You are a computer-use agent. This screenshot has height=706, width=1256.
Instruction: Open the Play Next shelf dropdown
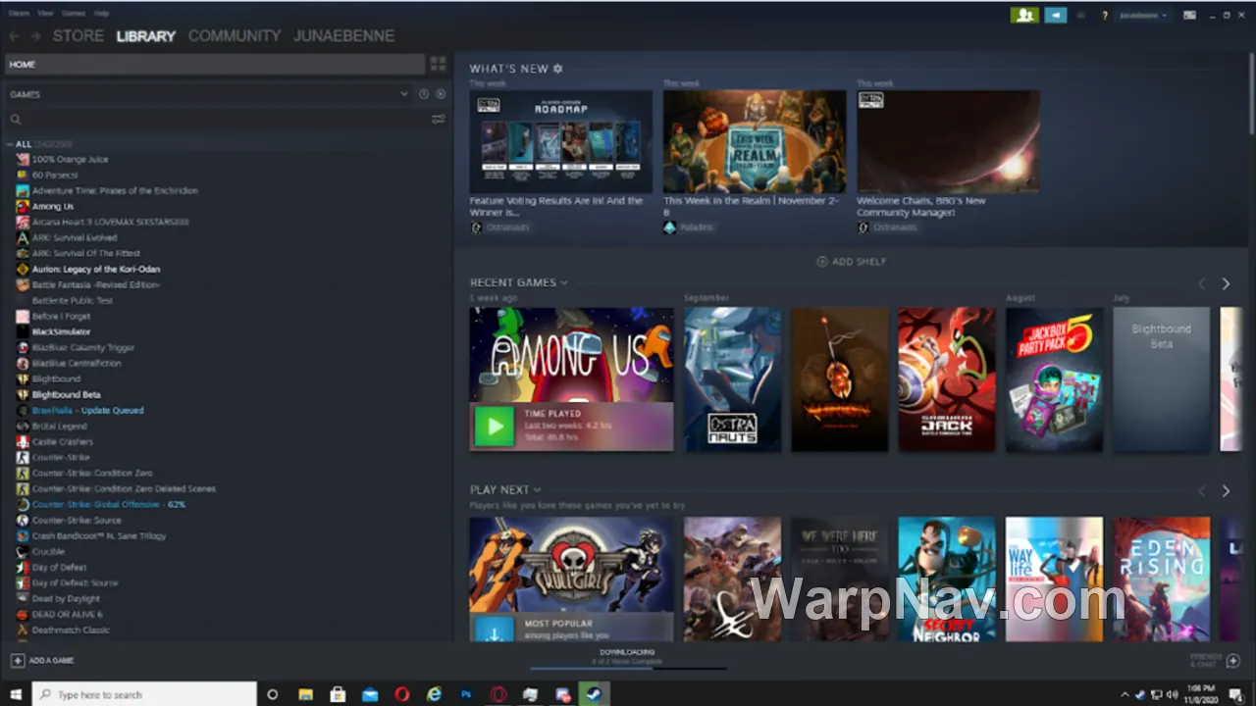[537, 489]
